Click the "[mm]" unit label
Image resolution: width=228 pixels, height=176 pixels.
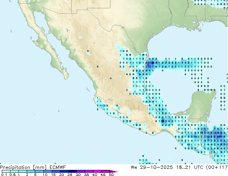(40, 167)
